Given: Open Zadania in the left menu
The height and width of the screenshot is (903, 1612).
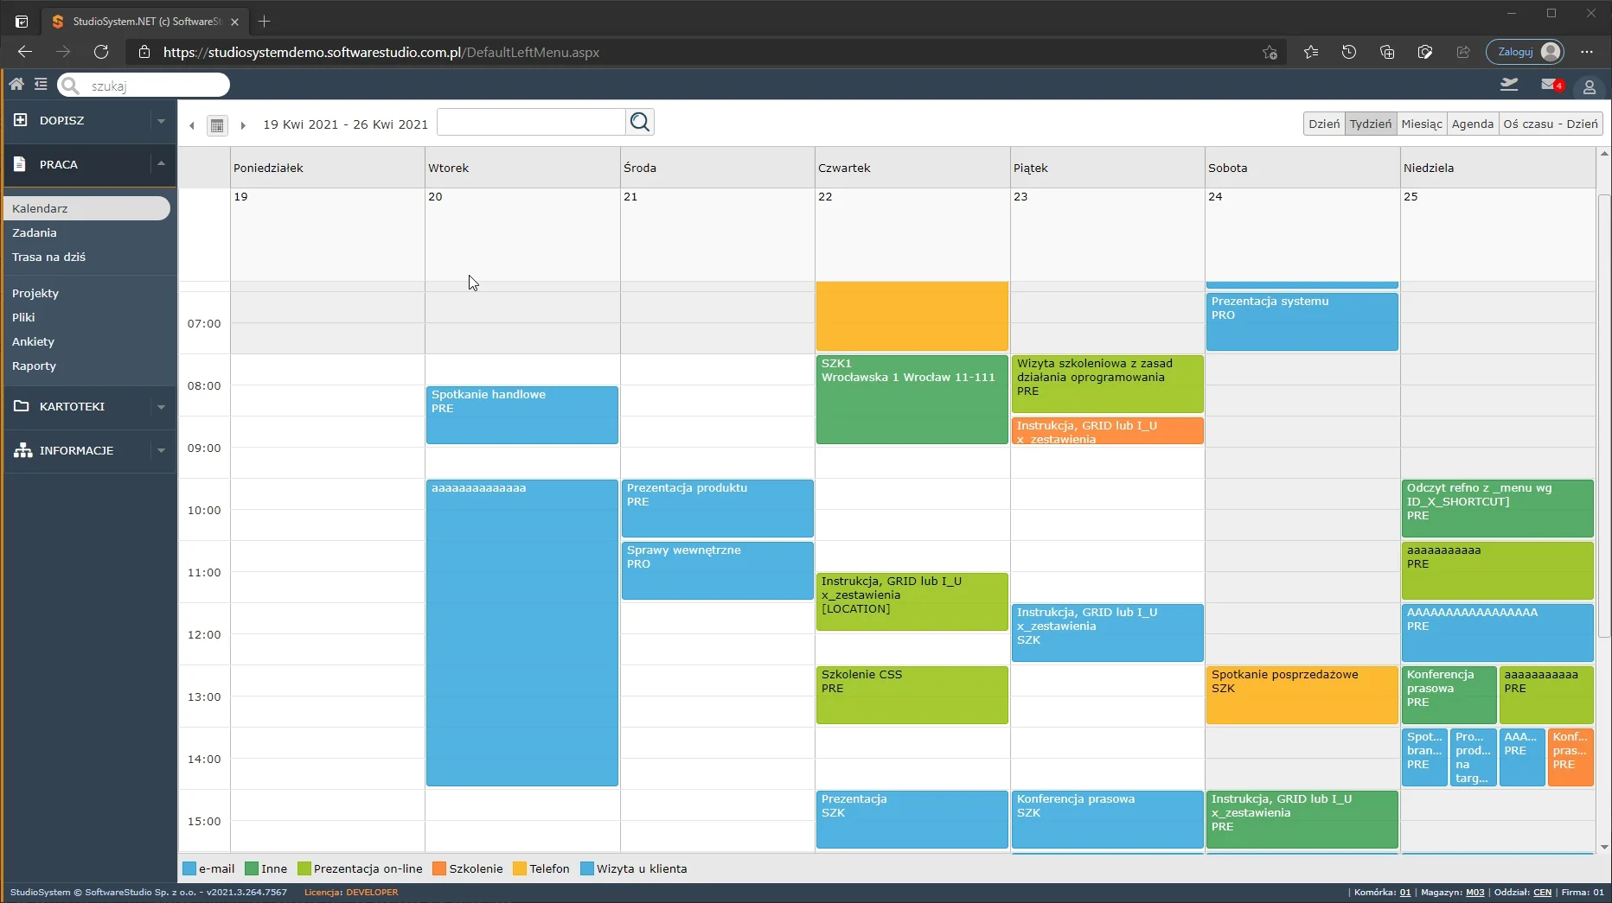Looking at the screenshot, I should tap(35, 232).
